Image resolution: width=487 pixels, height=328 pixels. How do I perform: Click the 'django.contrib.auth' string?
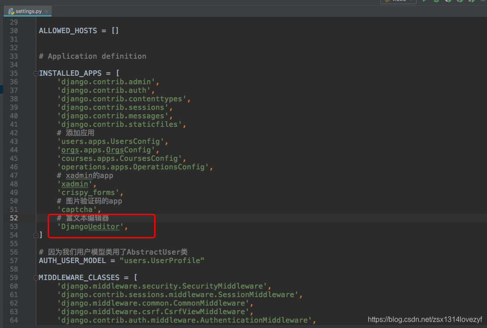[104, 91]
